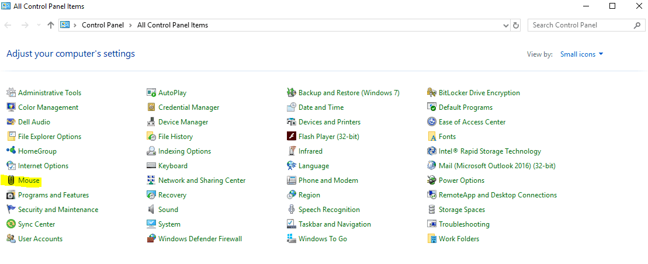Click the chevron after Control Panel breadcrumb

coord(130,25)
